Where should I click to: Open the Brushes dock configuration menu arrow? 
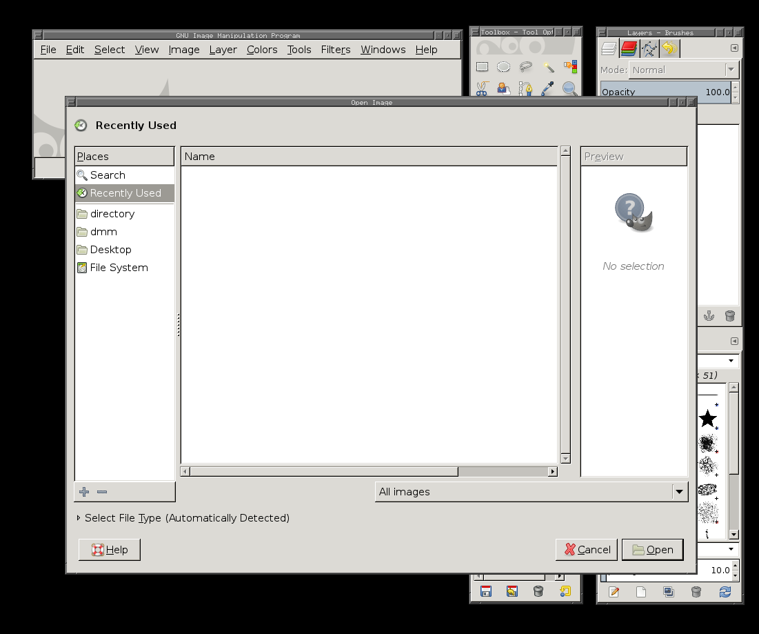[x=733, y=341]
